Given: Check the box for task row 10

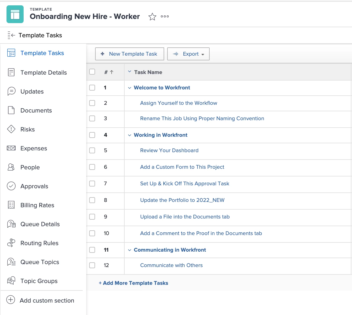Looking at the screenshot, I should [x=92, y=233].
